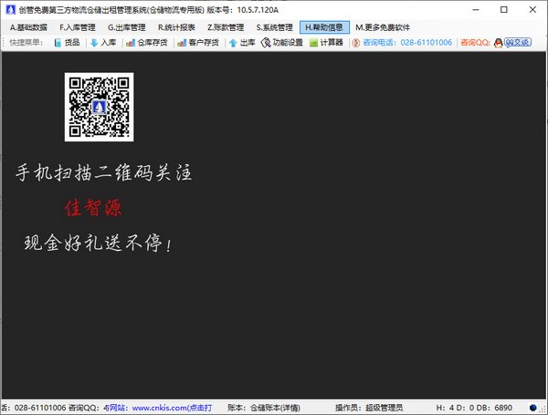Screen dimensions: 548x415
Task: Minimize the application window
Action: [x=476, y=10]
